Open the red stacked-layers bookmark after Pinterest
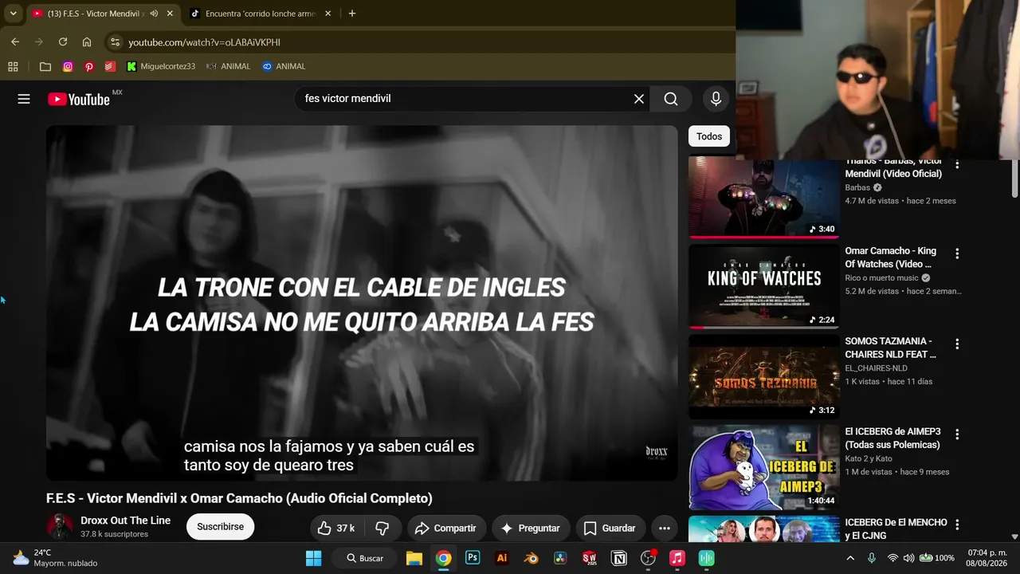The height and width of the screenshot is (574, 1020). pos(110,66)
